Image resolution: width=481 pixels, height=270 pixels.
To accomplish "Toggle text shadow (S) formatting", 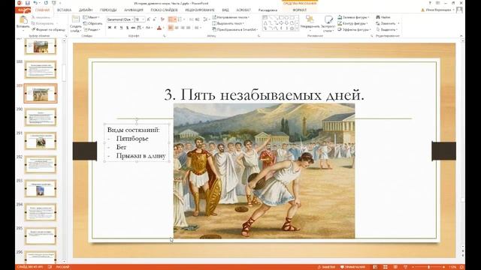I will 127,28.
